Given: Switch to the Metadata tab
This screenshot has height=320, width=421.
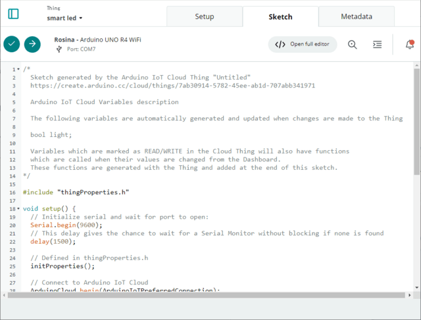Looking at the screenshot, I should tap(356, 16).
